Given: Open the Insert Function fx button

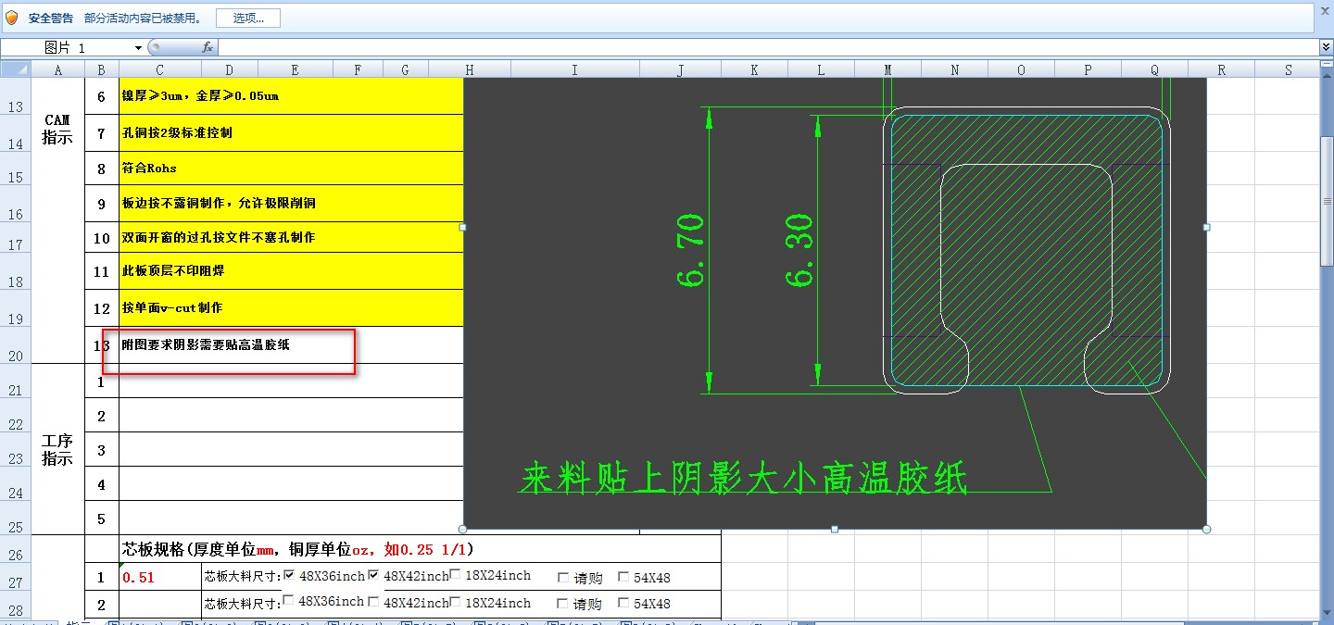Looking at the screenshot, I should tap(208, 47).
